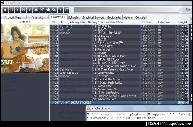Open the Bookmarks tab
The height and width of the screenshot is (127, 193).
click(x=114, y=18)
